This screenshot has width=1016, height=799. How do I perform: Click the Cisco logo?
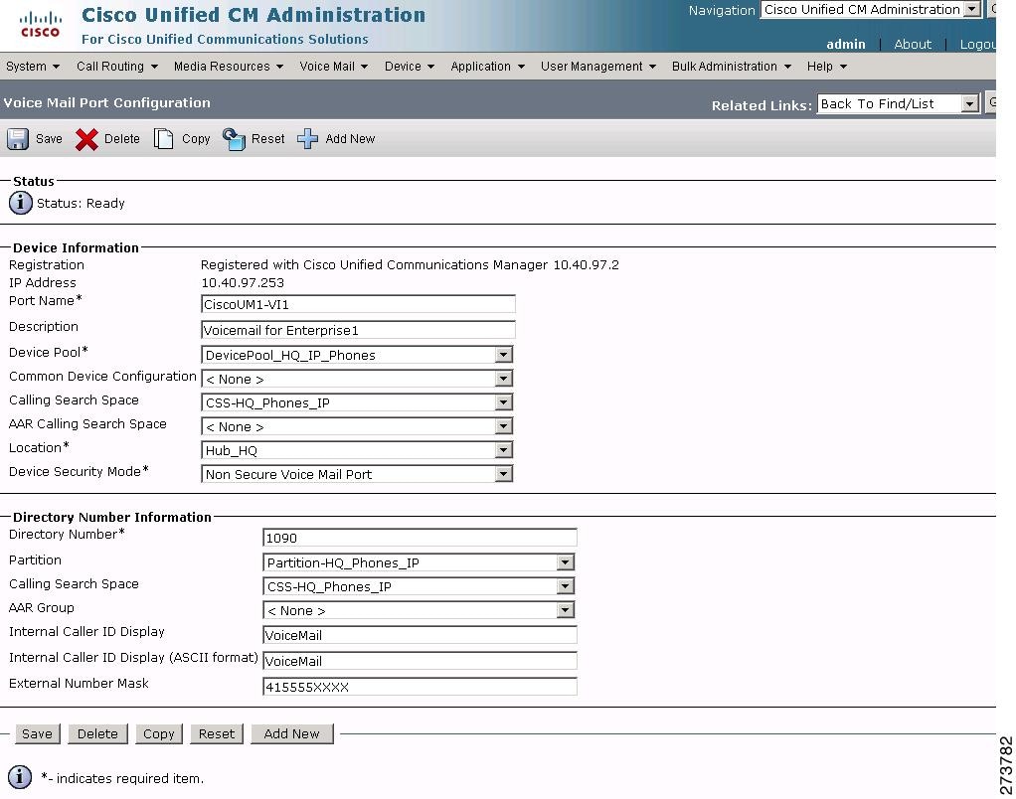[40, 25]
